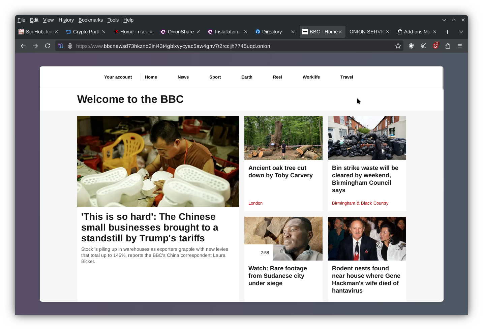The image size is (483, 330).
Task: Show the Tor circuit display icon
Action: 61,46
